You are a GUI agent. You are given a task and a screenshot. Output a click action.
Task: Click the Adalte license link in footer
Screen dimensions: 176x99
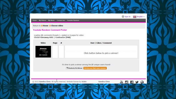coord(84,82)
